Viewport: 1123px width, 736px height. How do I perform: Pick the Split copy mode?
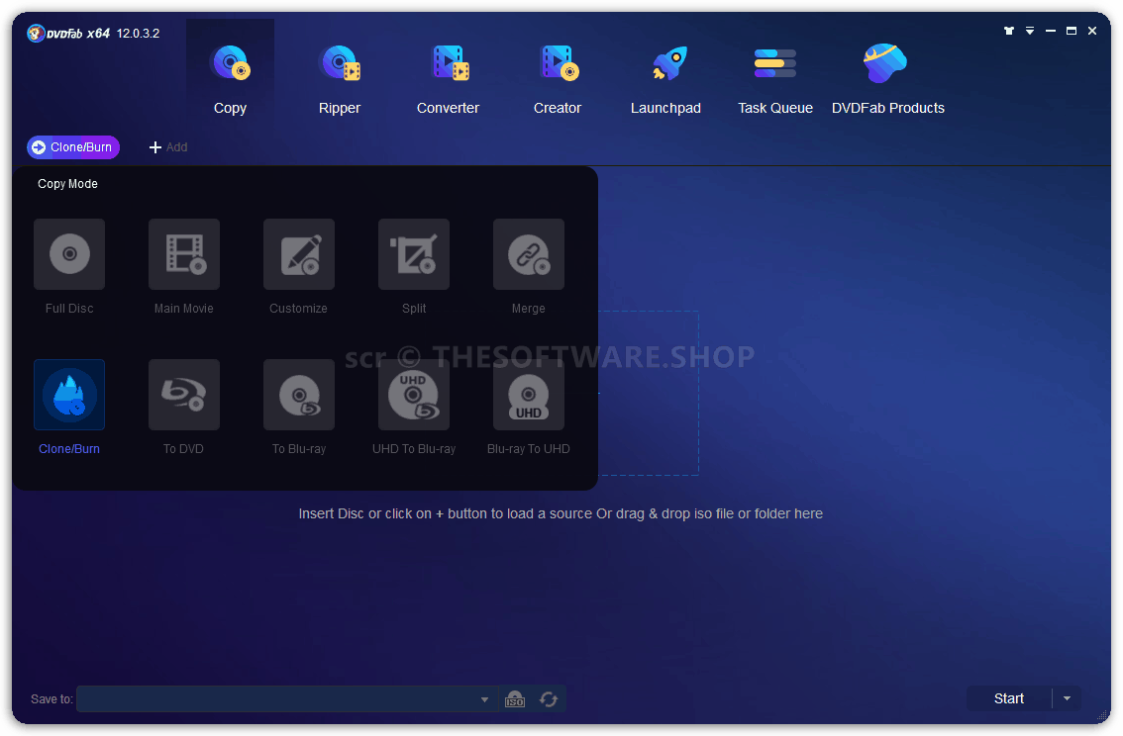point(414,254)
